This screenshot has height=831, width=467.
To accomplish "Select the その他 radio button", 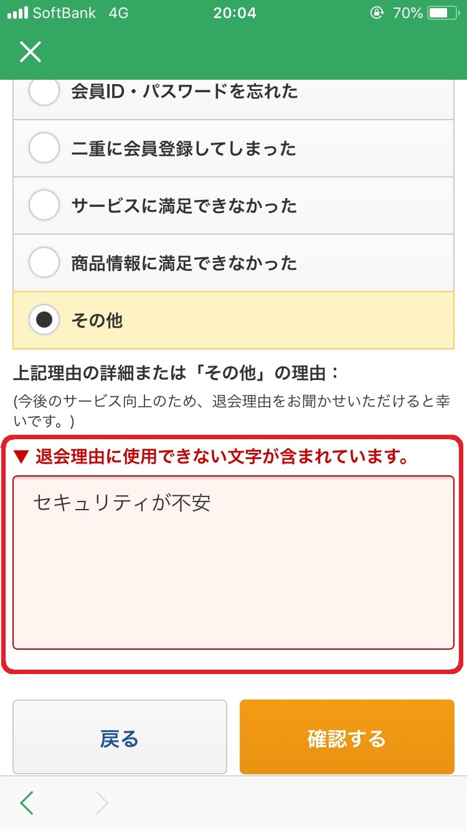I will coord(44,319).
